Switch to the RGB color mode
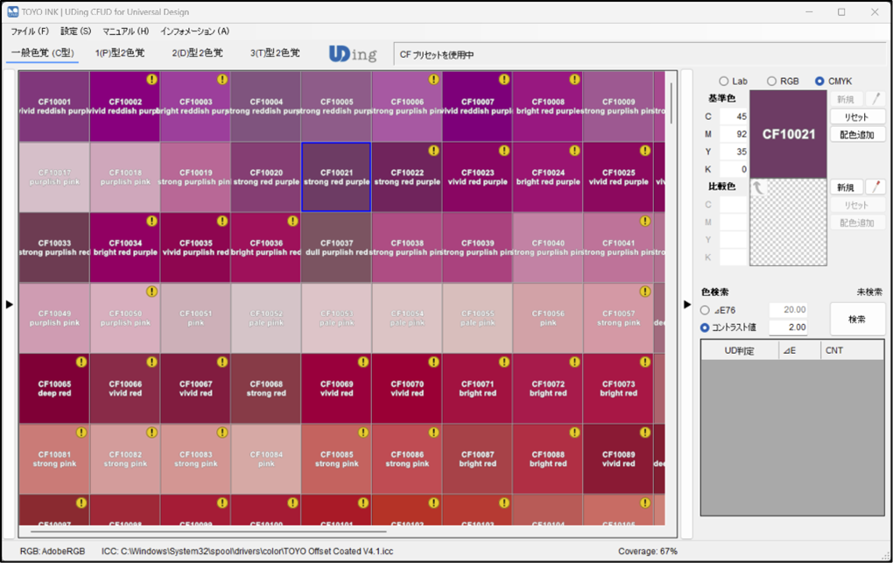The image size is (893, 563). tap(771, 81)
